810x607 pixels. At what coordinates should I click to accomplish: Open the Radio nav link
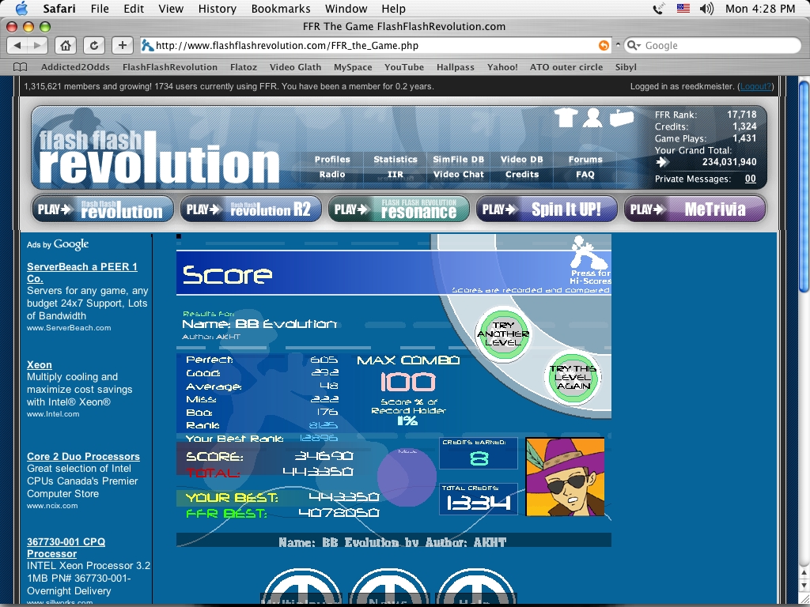(332, 175)
